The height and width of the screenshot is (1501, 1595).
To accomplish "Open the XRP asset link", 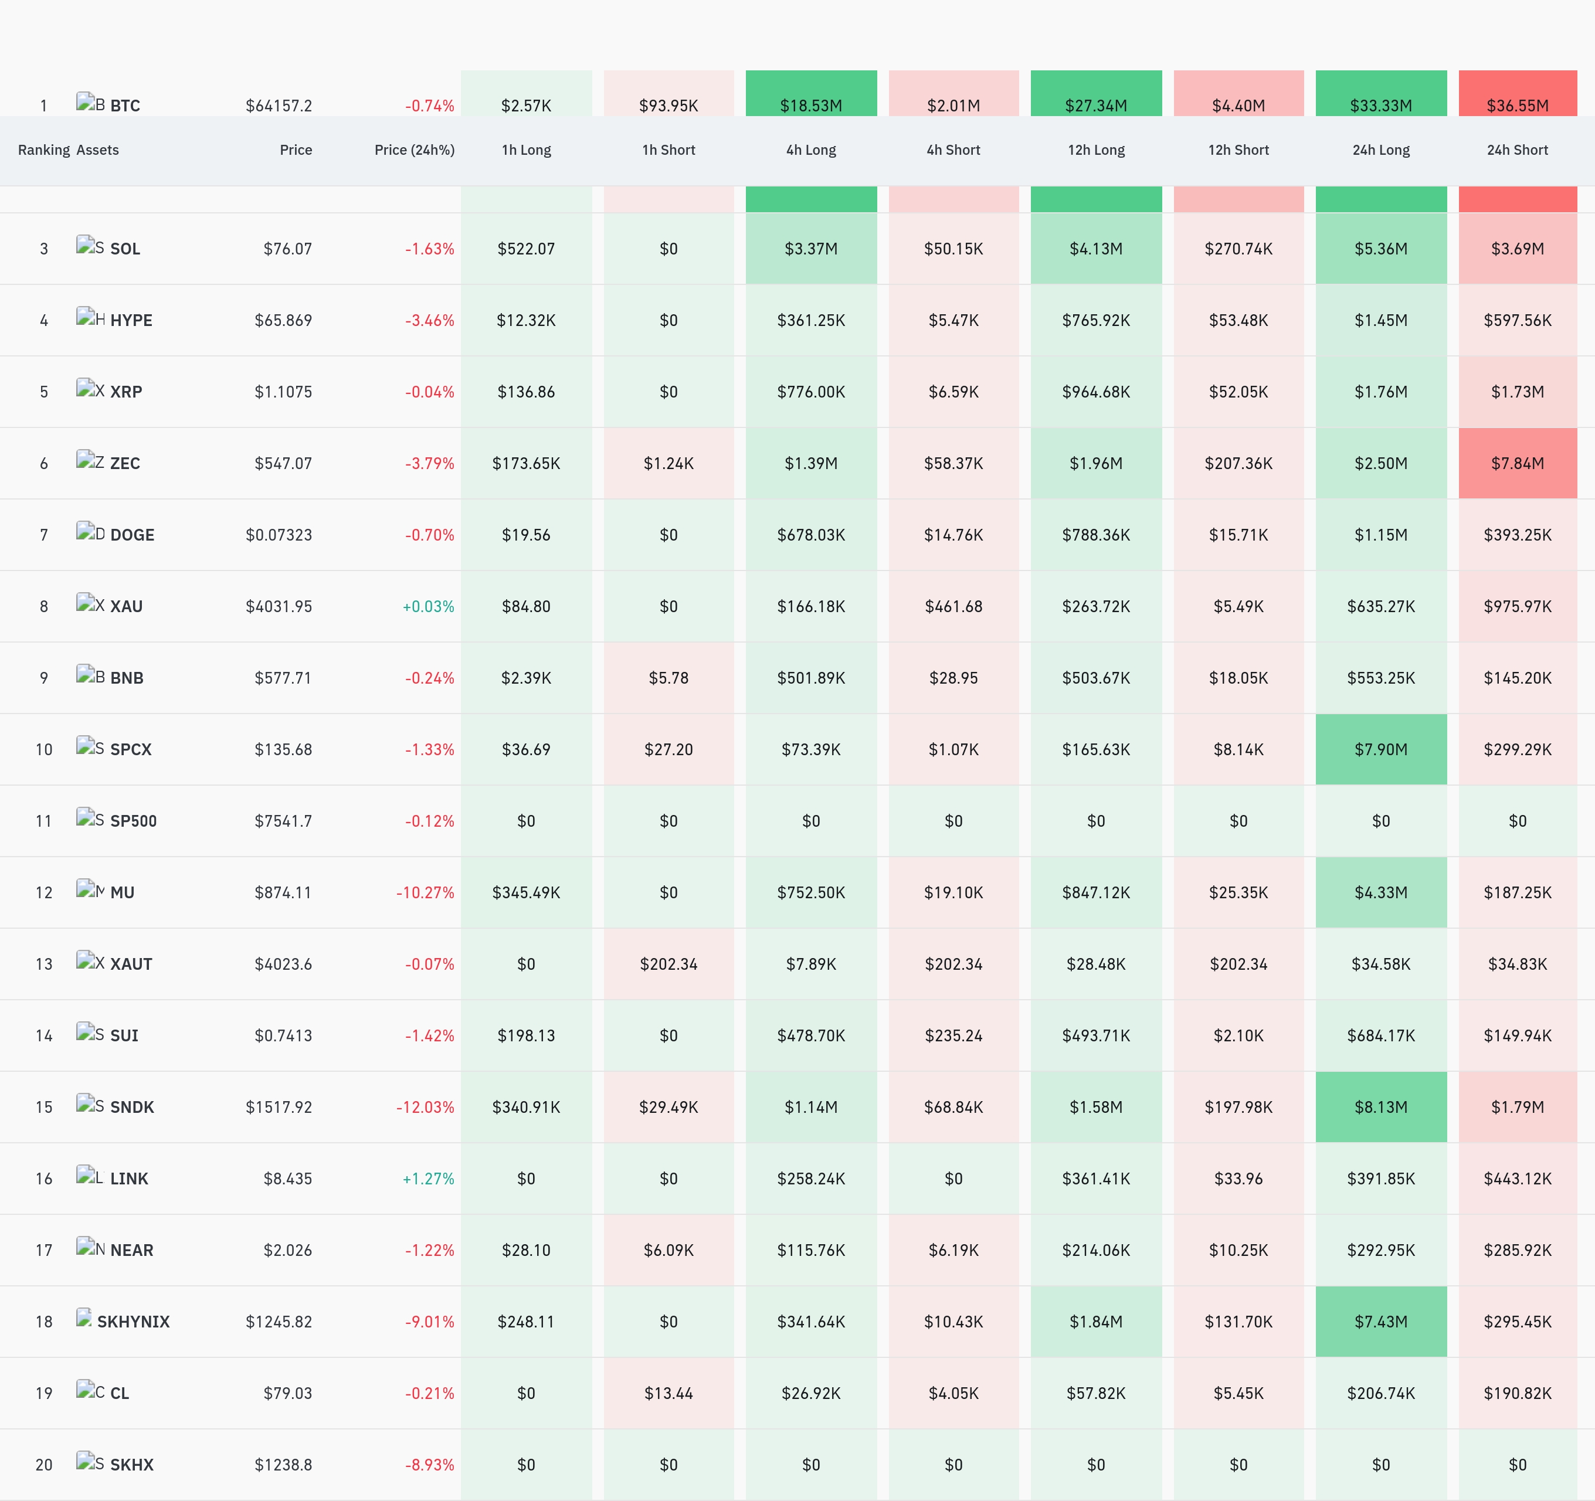I will [x=126, y=392].
